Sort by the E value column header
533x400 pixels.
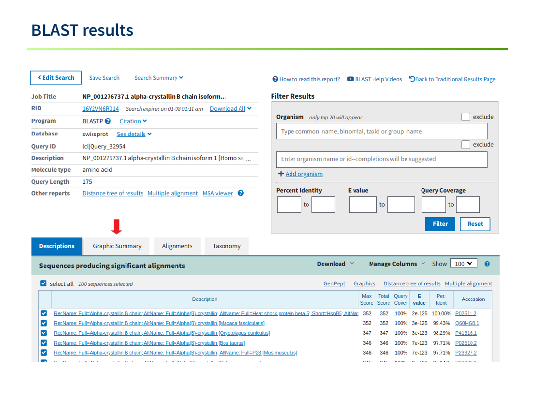419,299
